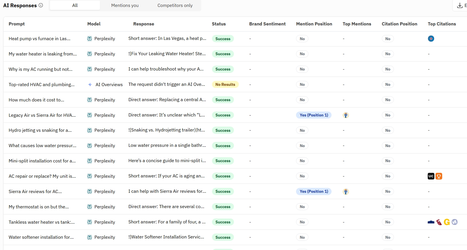Open prompt 'How much does it cost to...'
The height and width of the screenshot is (250, 467).
tap(36, 100)
